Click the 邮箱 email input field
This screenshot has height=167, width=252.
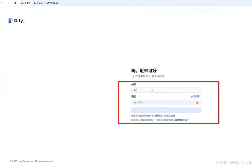(166, 90)
